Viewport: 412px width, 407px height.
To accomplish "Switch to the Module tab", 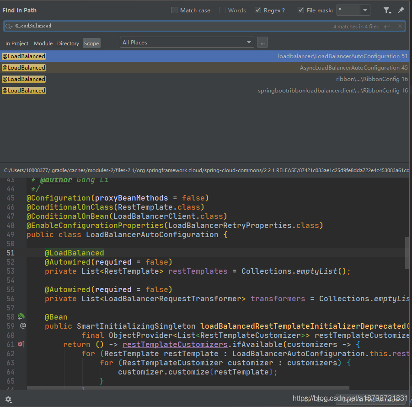I will tap(43, 43).
